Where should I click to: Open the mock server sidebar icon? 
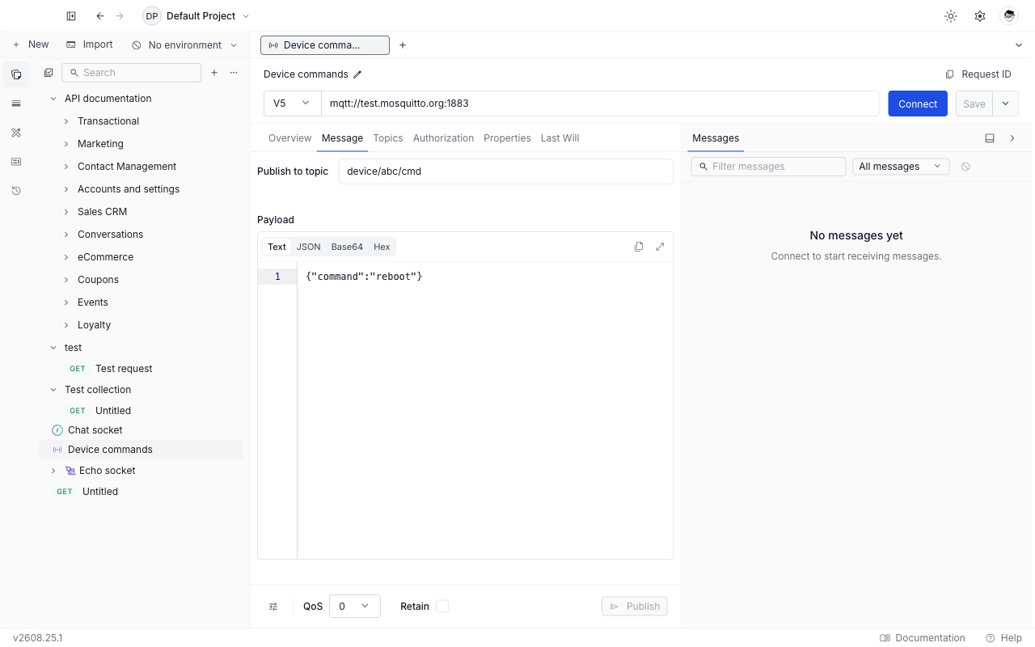pos(16,162)
